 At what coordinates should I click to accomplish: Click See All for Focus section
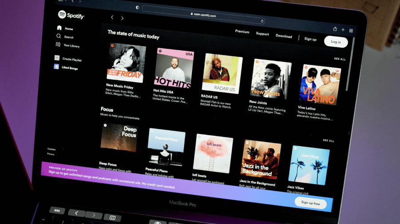[x=328, y=141]
